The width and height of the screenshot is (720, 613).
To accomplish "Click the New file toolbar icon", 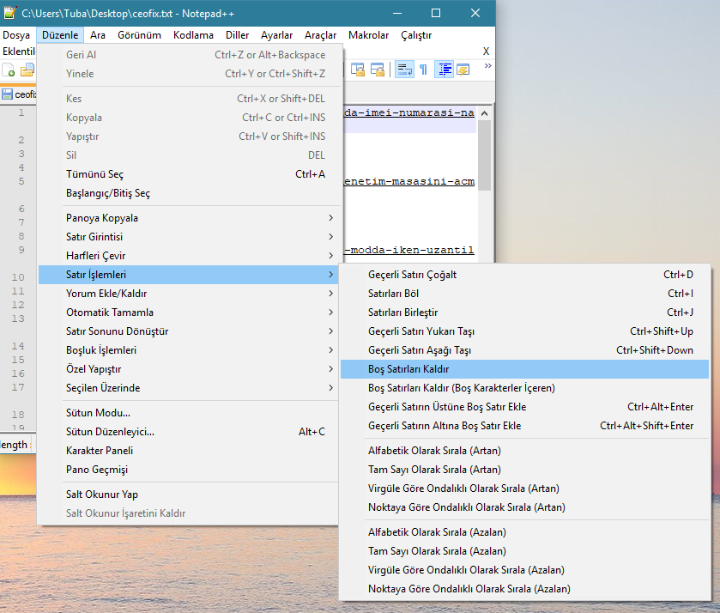I will point(9,70).
